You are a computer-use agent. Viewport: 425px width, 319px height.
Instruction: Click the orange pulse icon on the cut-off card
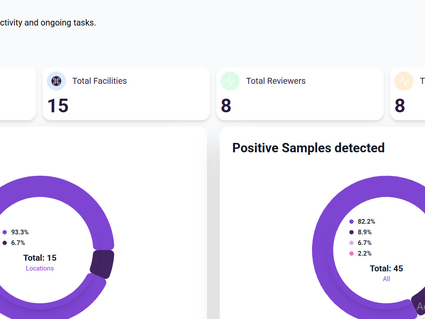(x=404, y=81)
